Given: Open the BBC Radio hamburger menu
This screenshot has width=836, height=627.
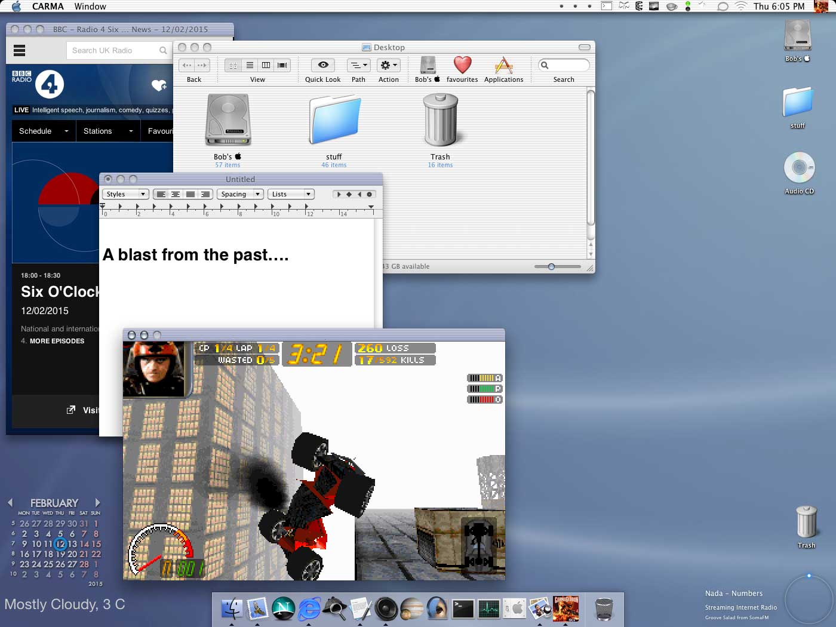Looking at the screenshot, I should coord(19,51).
